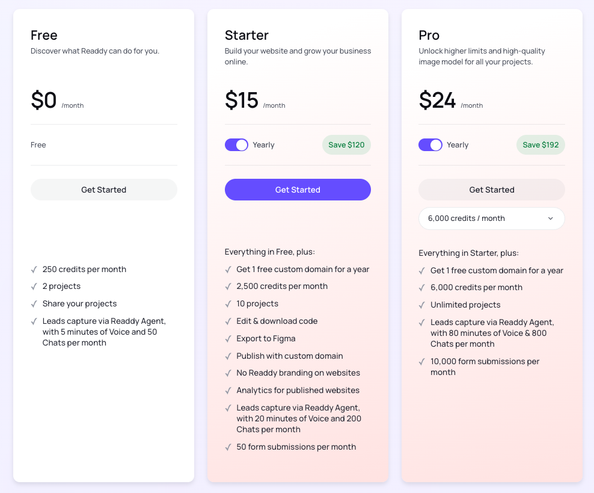Screen dimensions: 594x493
Task: Click checkmark beside 'Share your projects'
Action: (34, 304)
